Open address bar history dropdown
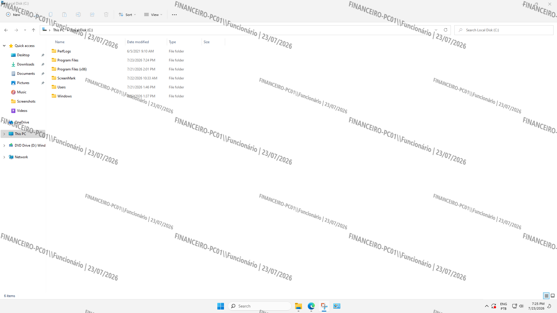Viewport: 557px width, 313px height. 436,30
